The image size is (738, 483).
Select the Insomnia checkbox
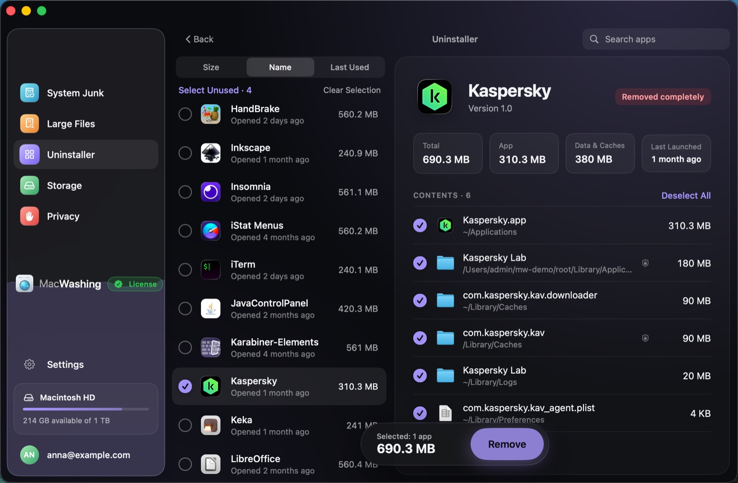click(x=185, y=192)
